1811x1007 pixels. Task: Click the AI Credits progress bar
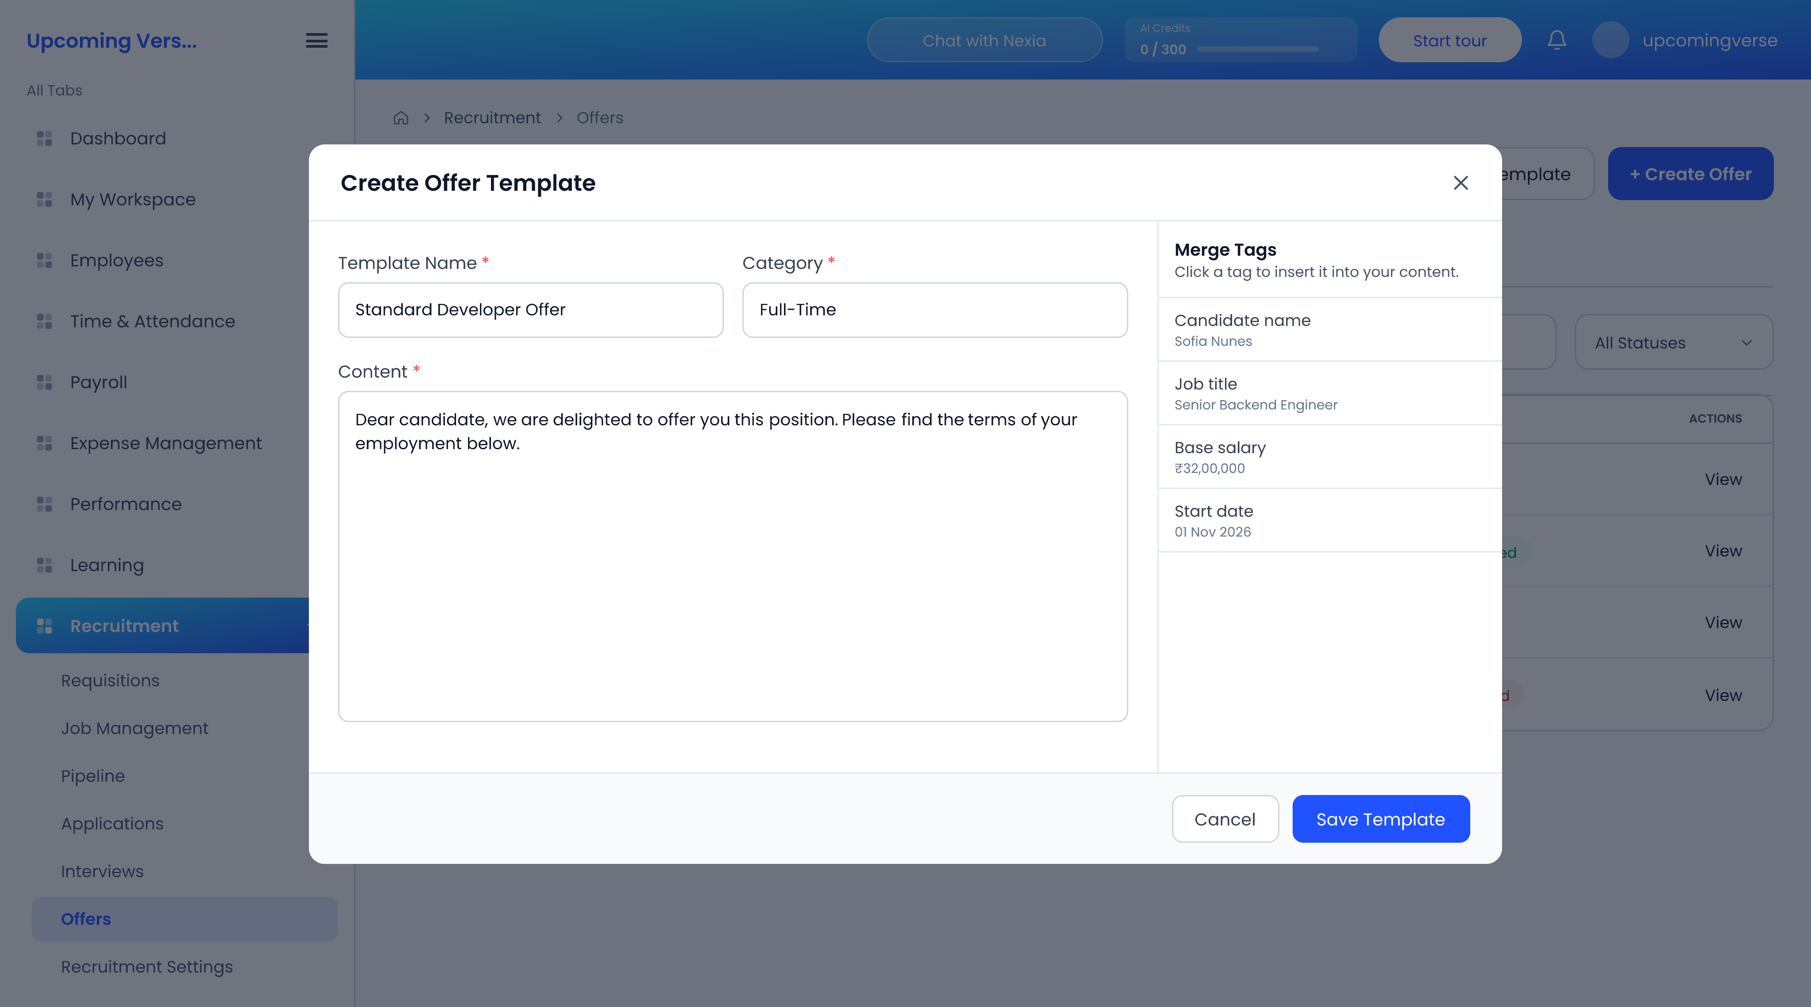click(1258, 49)
